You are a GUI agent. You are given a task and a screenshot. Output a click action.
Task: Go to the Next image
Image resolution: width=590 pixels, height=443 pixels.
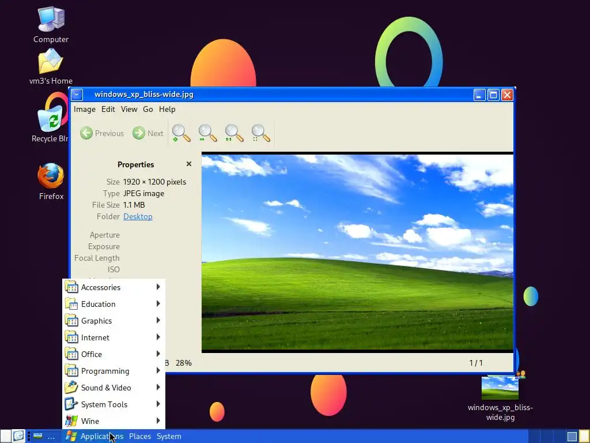coord(148,133)
